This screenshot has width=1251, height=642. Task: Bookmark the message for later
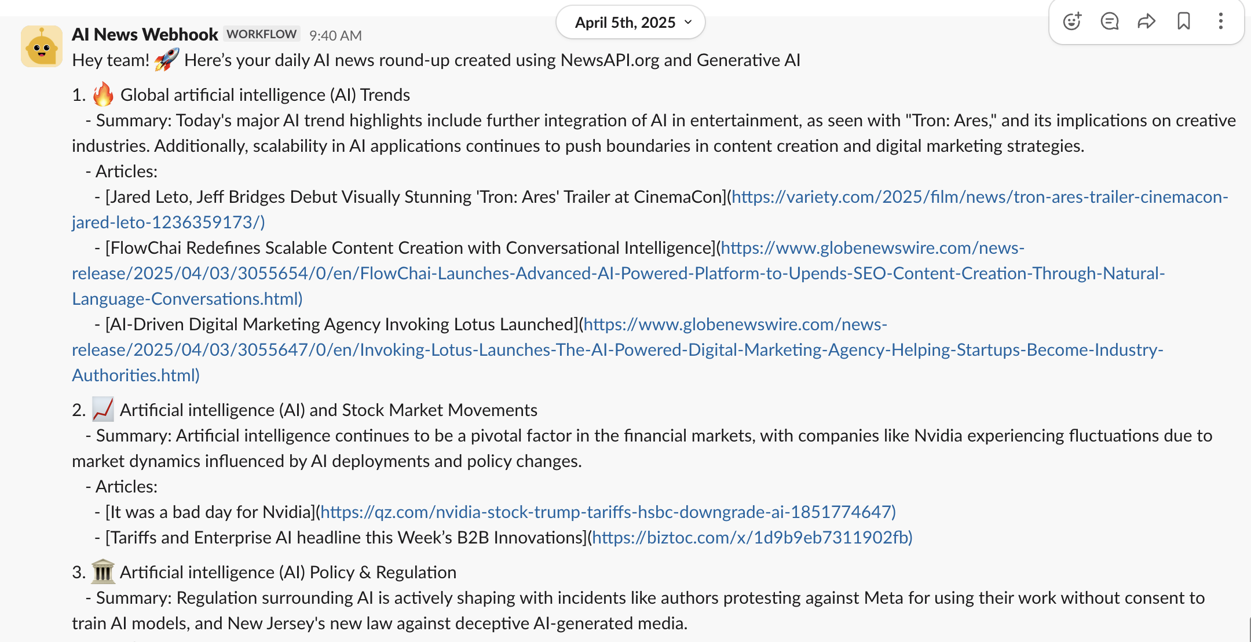tap(1183, 21)
